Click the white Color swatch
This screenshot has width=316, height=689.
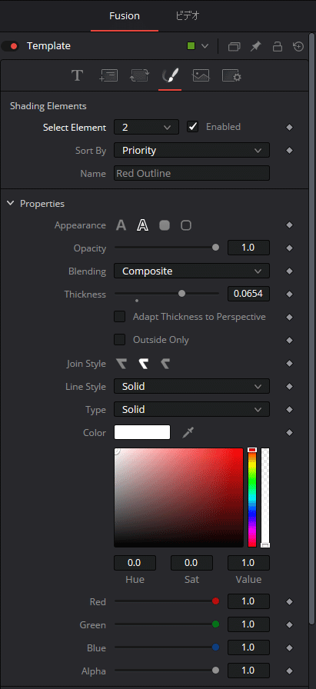pyautogui.click(x=142, y=432)
